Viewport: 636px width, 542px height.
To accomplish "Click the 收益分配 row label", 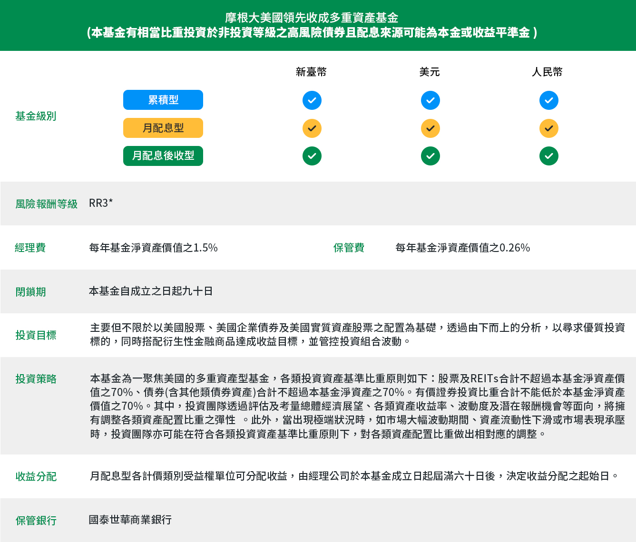I will pos(36,476).
